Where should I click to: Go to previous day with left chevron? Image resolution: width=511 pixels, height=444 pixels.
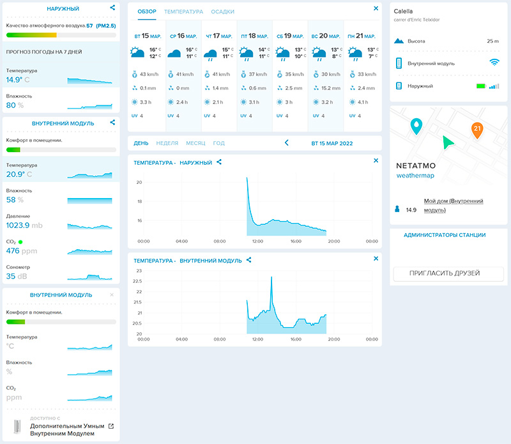coord(286,143)
